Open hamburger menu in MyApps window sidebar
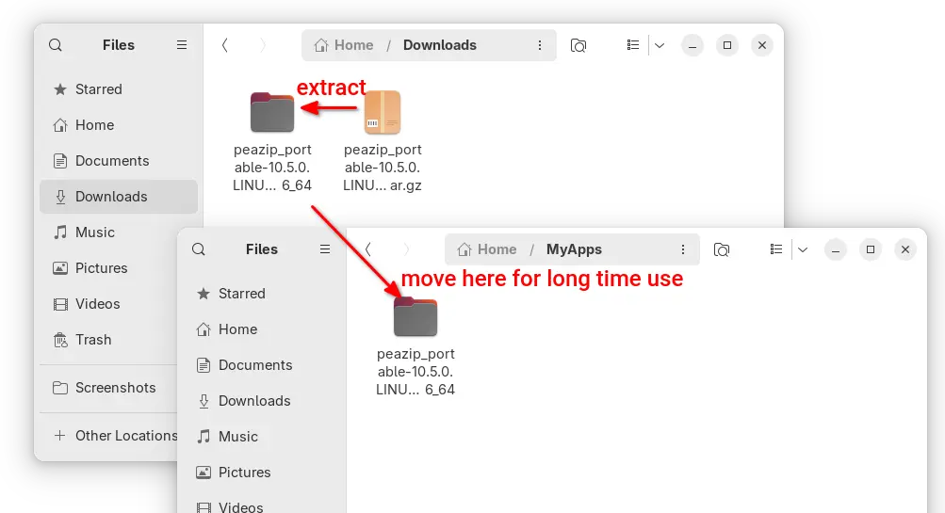 [x=325, y=249]
